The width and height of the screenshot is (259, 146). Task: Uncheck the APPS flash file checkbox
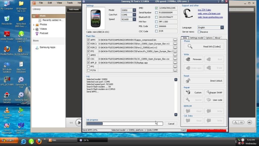(88, 40)
